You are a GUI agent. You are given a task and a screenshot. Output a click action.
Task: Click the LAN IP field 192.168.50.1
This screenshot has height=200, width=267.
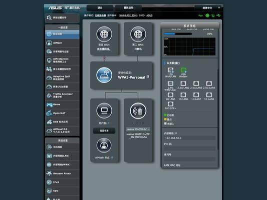click(189, 138)
